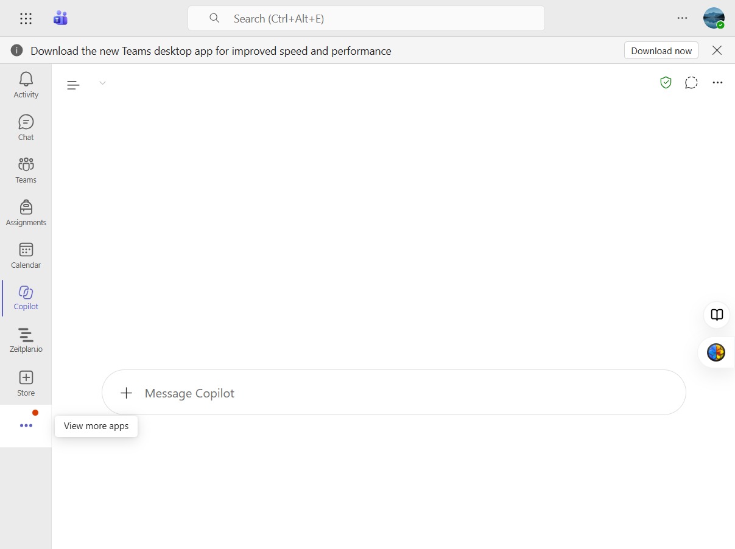
Task: Click Download now button
Action: [x=661, y=51]
